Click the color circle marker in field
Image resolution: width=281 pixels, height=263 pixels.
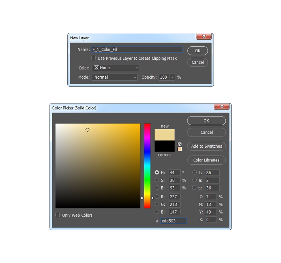point(87,130)
